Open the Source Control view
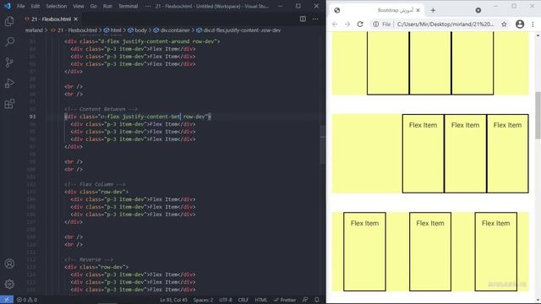 point(9,62)
